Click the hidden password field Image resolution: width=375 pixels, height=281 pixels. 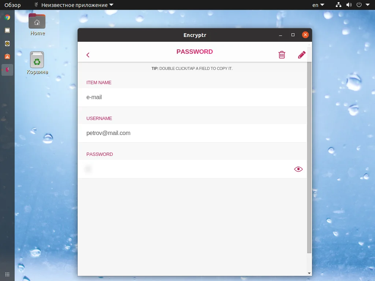192,169
